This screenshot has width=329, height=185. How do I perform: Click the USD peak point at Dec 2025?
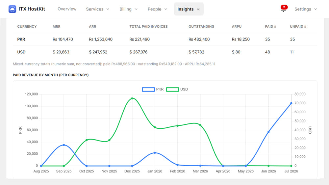[x=132, y=98]
